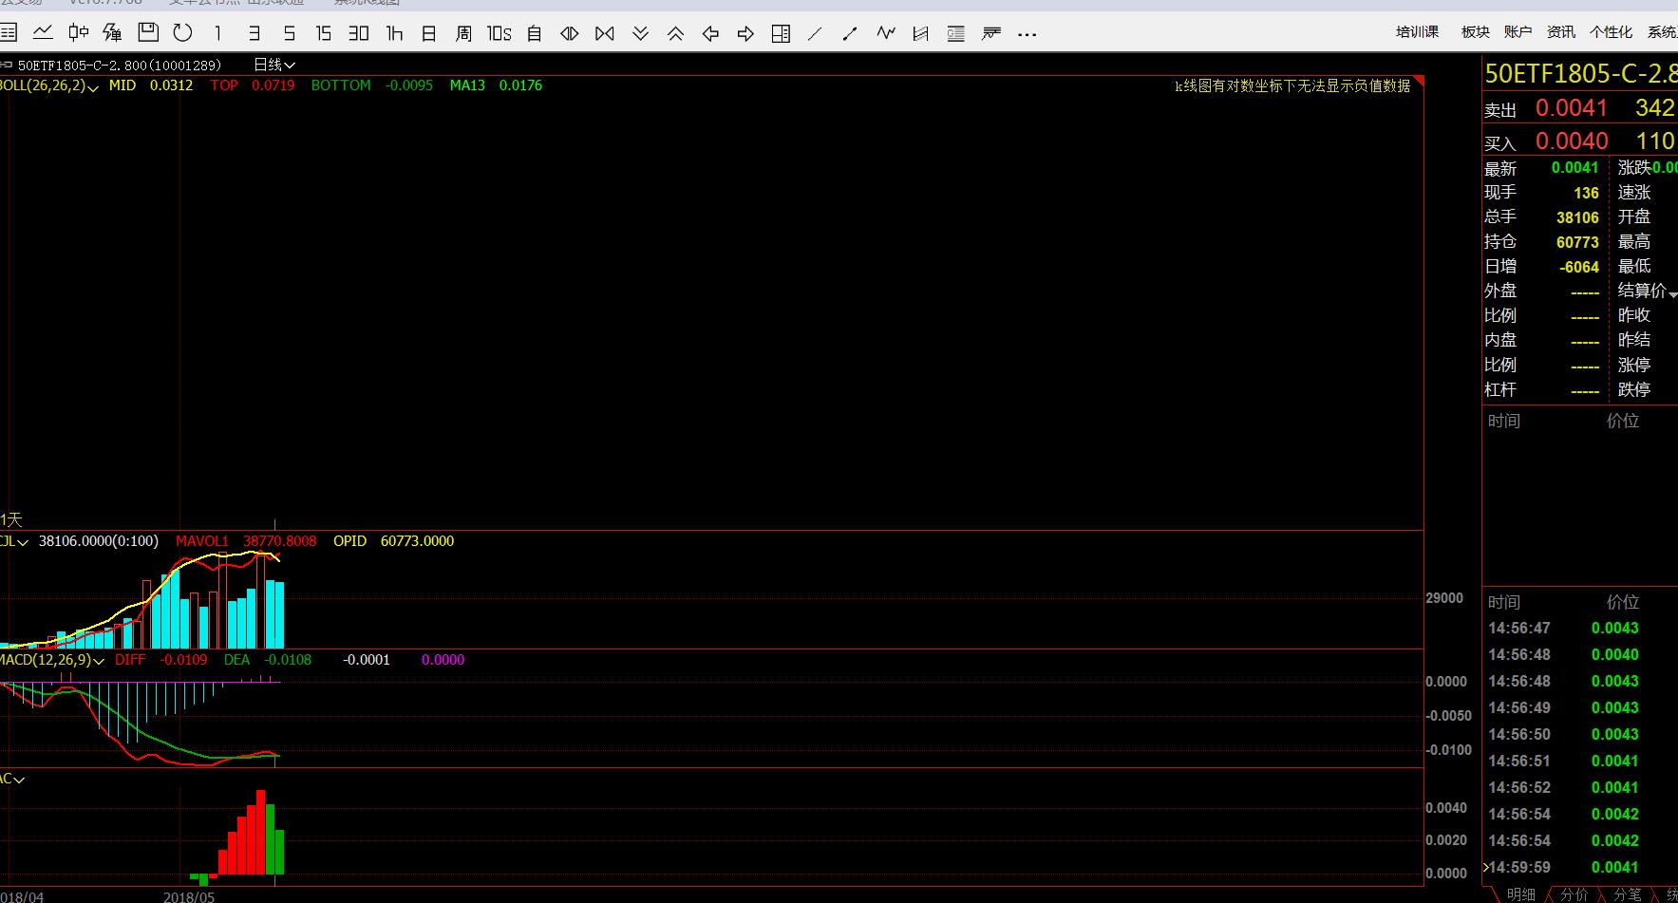
Task: Toggle the split panel layout icon
Action: [x=781, y=34]
